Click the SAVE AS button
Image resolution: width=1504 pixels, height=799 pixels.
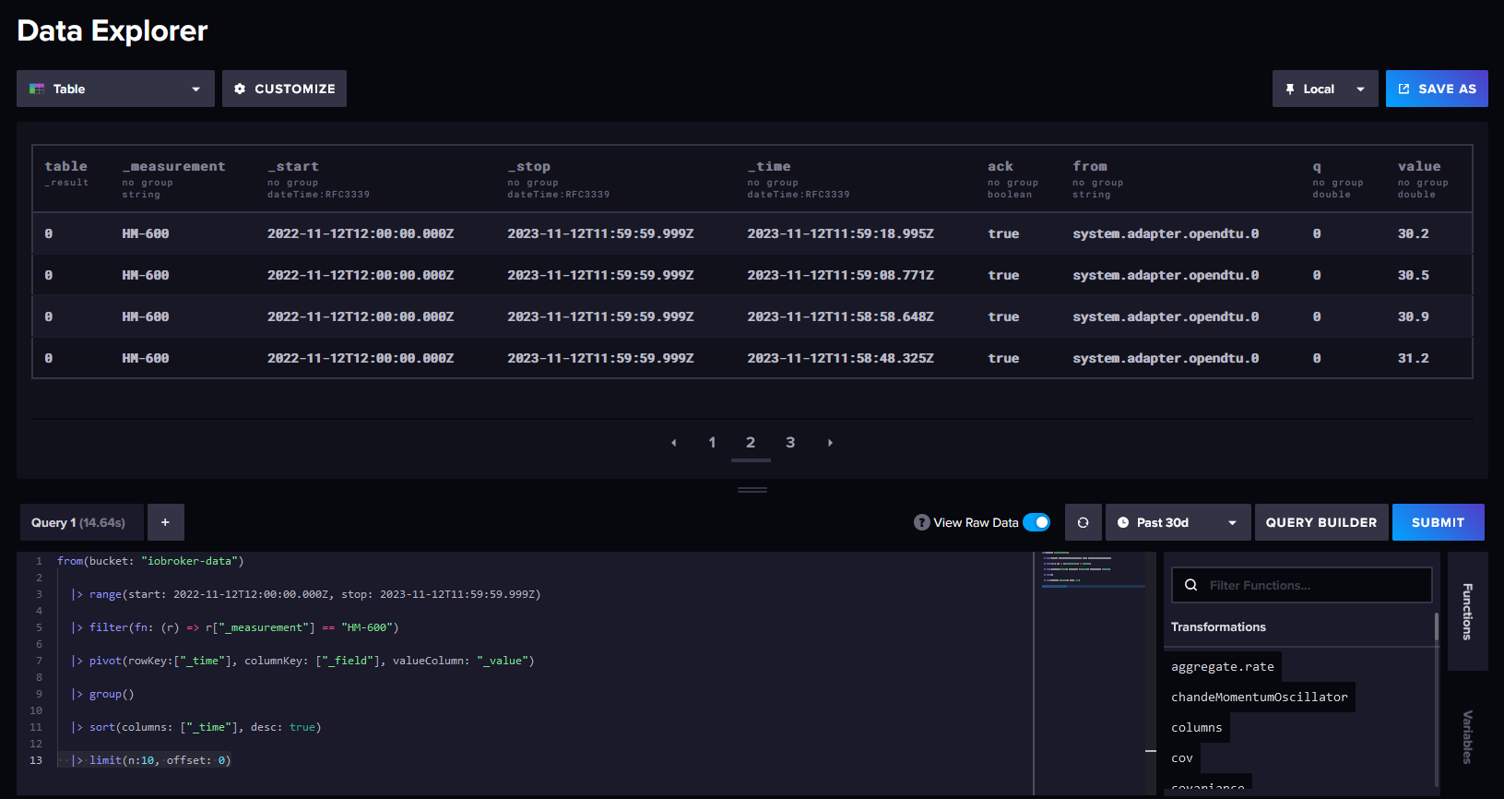[1437, 89]
